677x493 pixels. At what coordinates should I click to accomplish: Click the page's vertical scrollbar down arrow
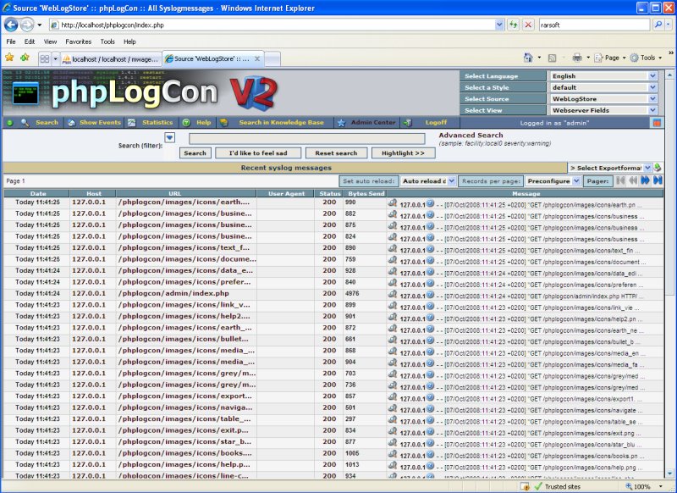[x=669, y=474]
